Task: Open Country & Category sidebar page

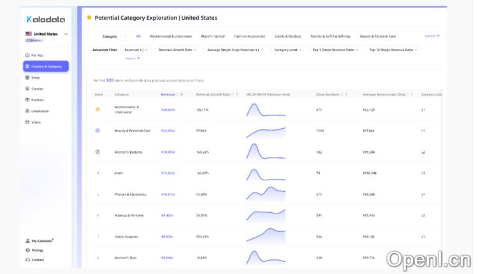Action: pyautogui.click(x=46, y=66)
